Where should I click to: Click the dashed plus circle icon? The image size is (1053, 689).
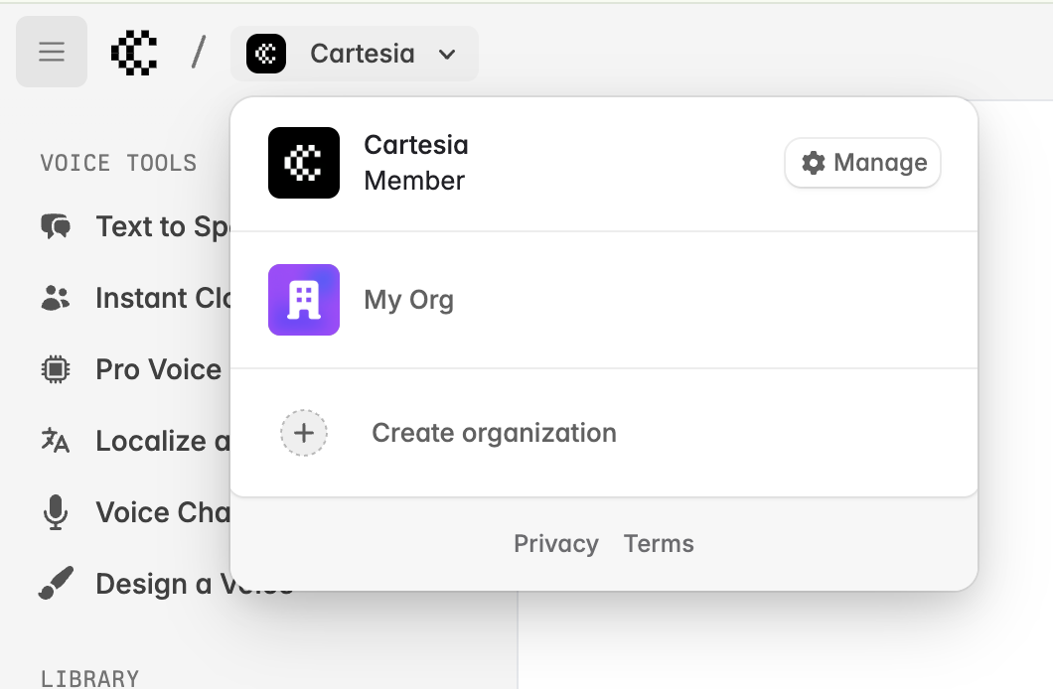304,433
